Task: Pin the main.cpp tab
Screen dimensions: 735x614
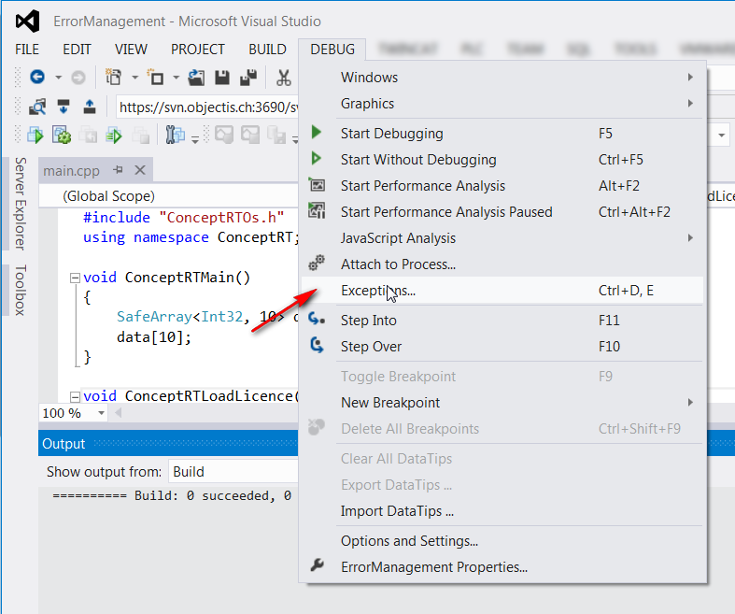Action: [118, 170]
